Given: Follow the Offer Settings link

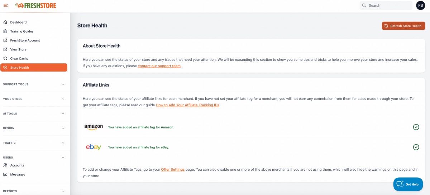Looking at the screenshot, I should (x=173, y=170).
